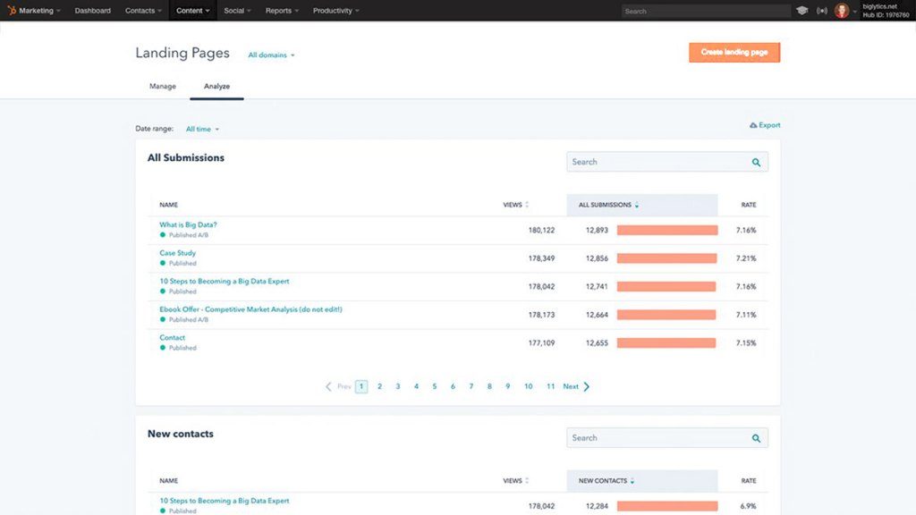
Task: Click the magnifier in All Submissions search
Action: (756, 162)
